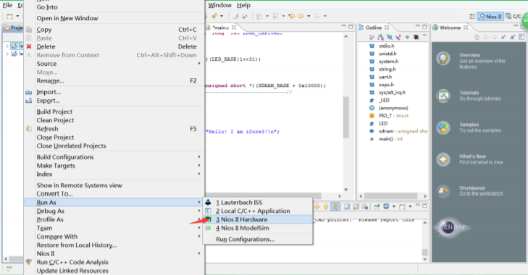Maximize the Outline view

point(424,27)
